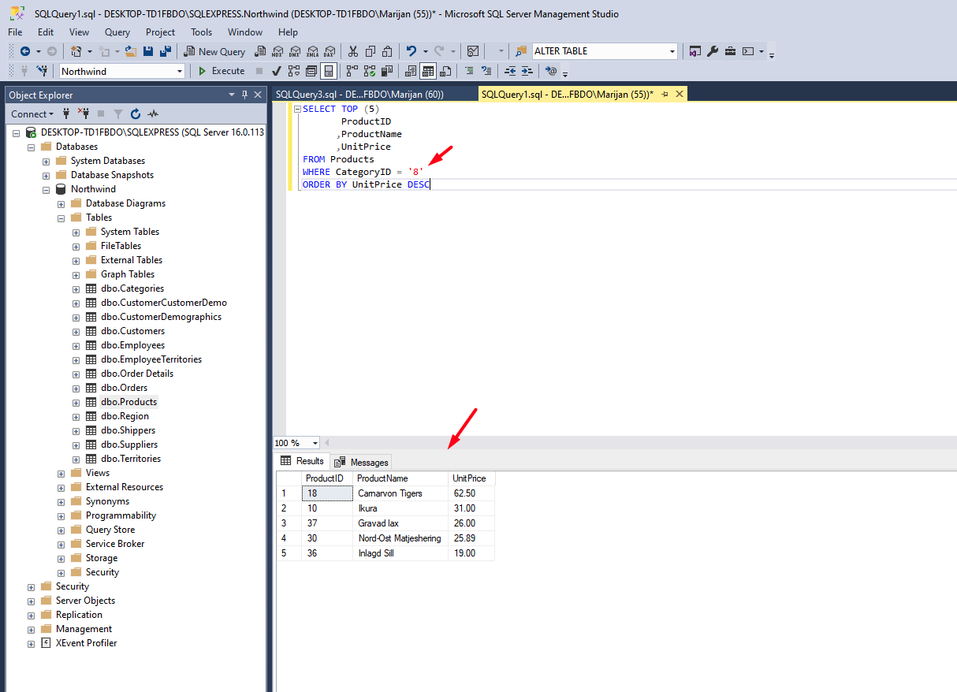This screenshot has height=692, width=957.
Task: Toggle Object Explorer auto-hide pin
Action: click(x=244, y=95)
